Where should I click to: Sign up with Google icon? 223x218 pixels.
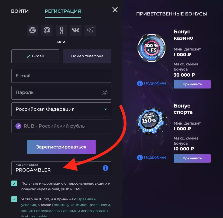coord(33,30)
